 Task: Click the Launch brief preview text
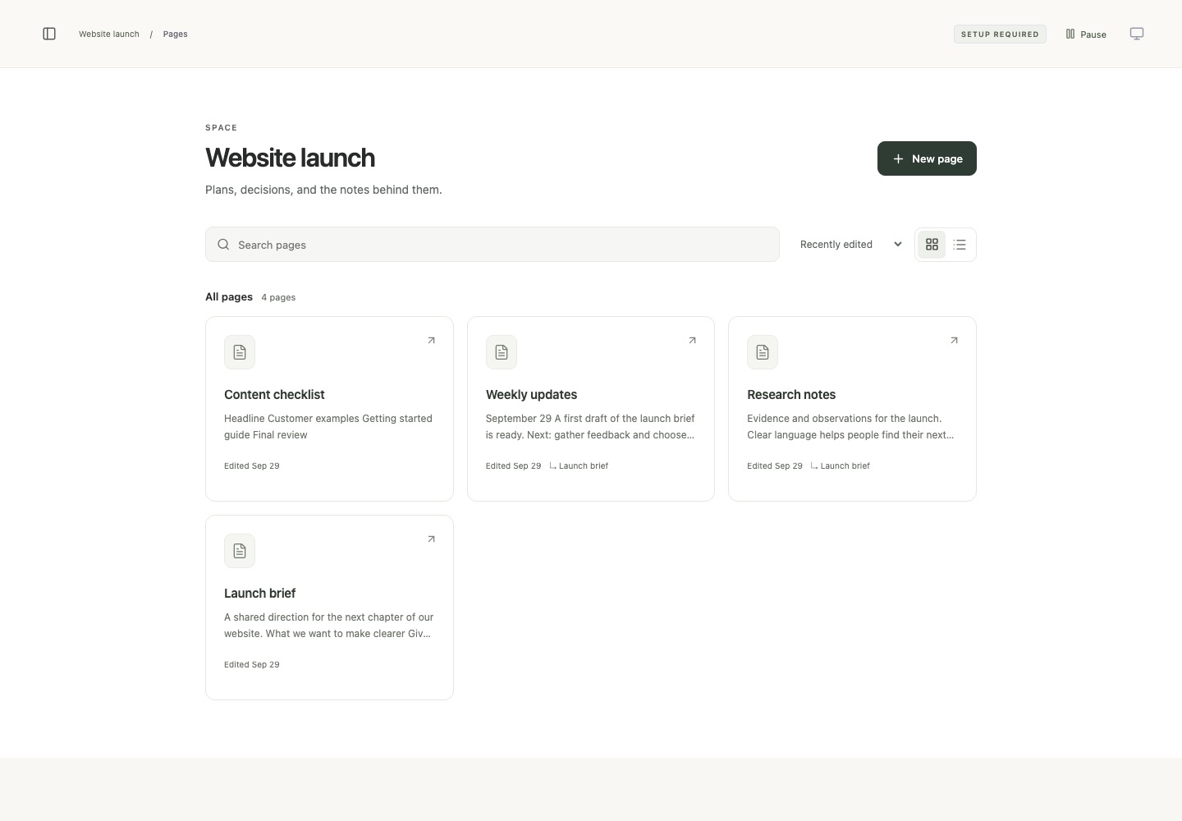pyautogui.click(x=328, y=626)
